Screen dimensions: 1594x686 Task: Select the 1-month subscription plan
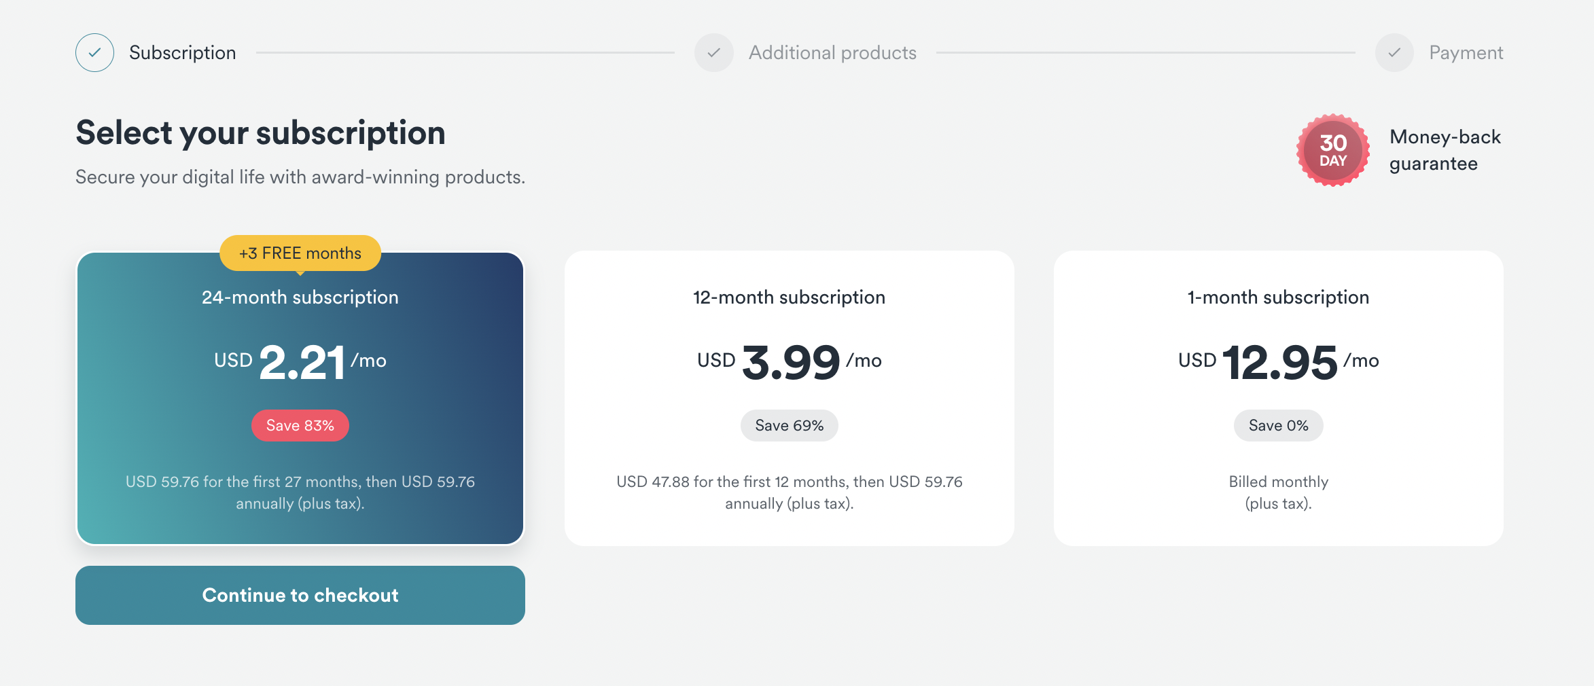[x=1278, y=397]
